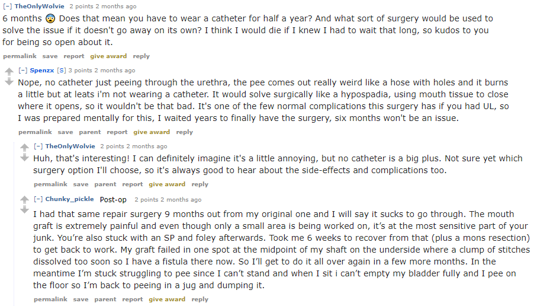Image resolution: width=534 pixels, height=306 pixels.
Task: Collapse TheOnlyWolvie's "Huh, that's interesting" reply
Action: click(x=38, y=146)
